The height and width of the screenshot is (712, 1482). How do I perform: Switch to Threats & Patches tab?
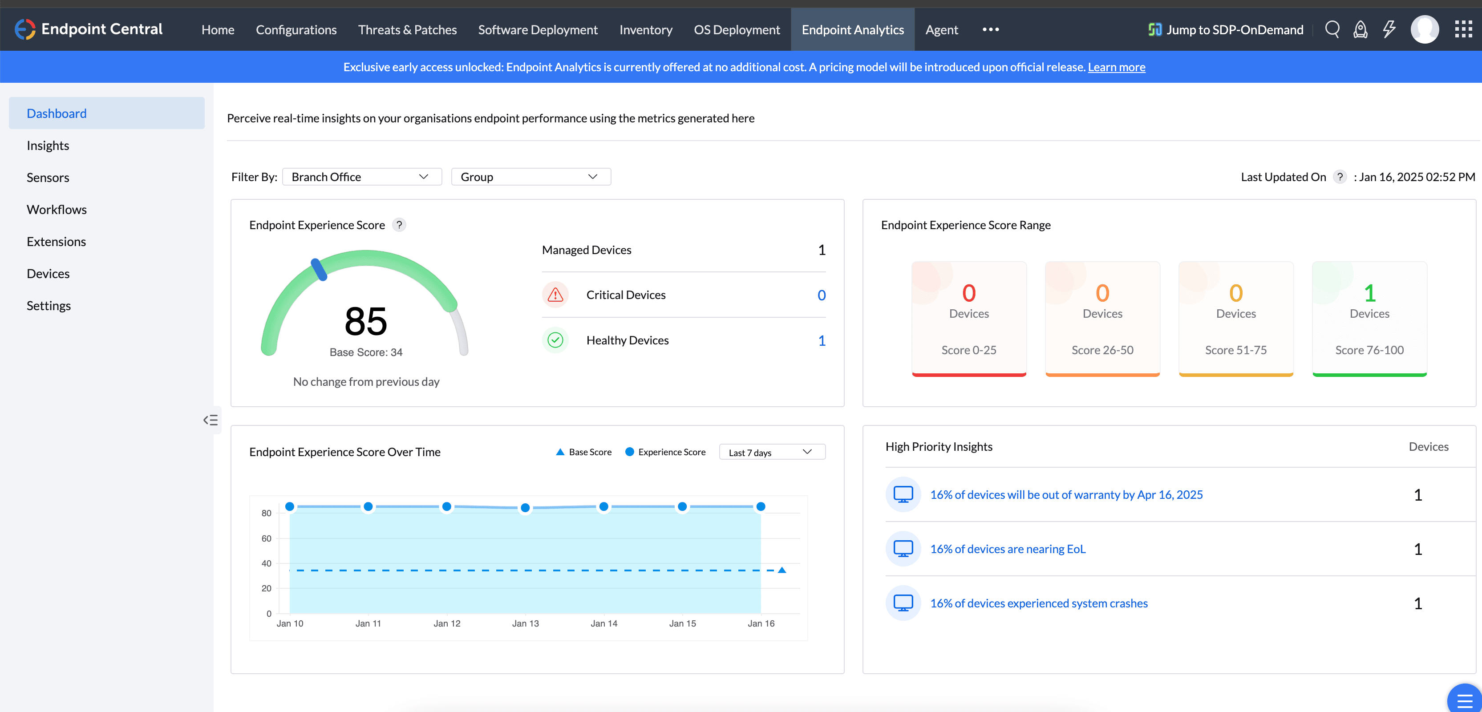click(x=407, y=29)
